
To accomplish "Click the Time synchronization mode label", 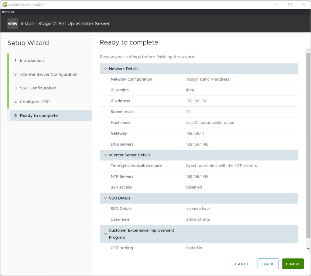I will pos(136,166).
